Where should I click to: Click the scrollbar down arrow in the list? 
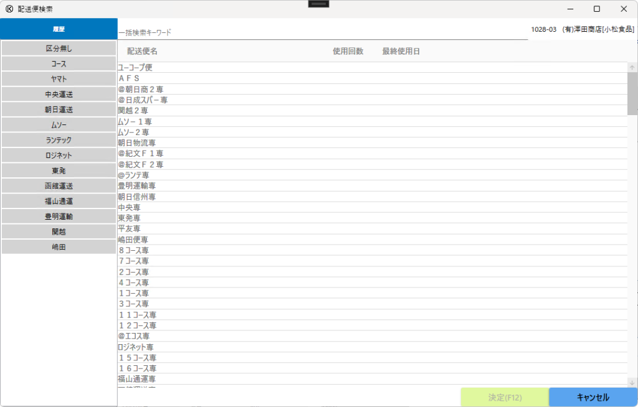[x=632, y=383]
